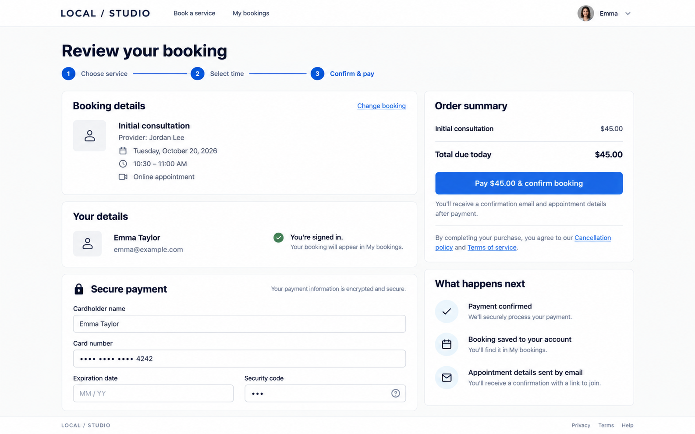Click the green signed-in checkmark icon
695x434 pixels.
tap(278, 238)
